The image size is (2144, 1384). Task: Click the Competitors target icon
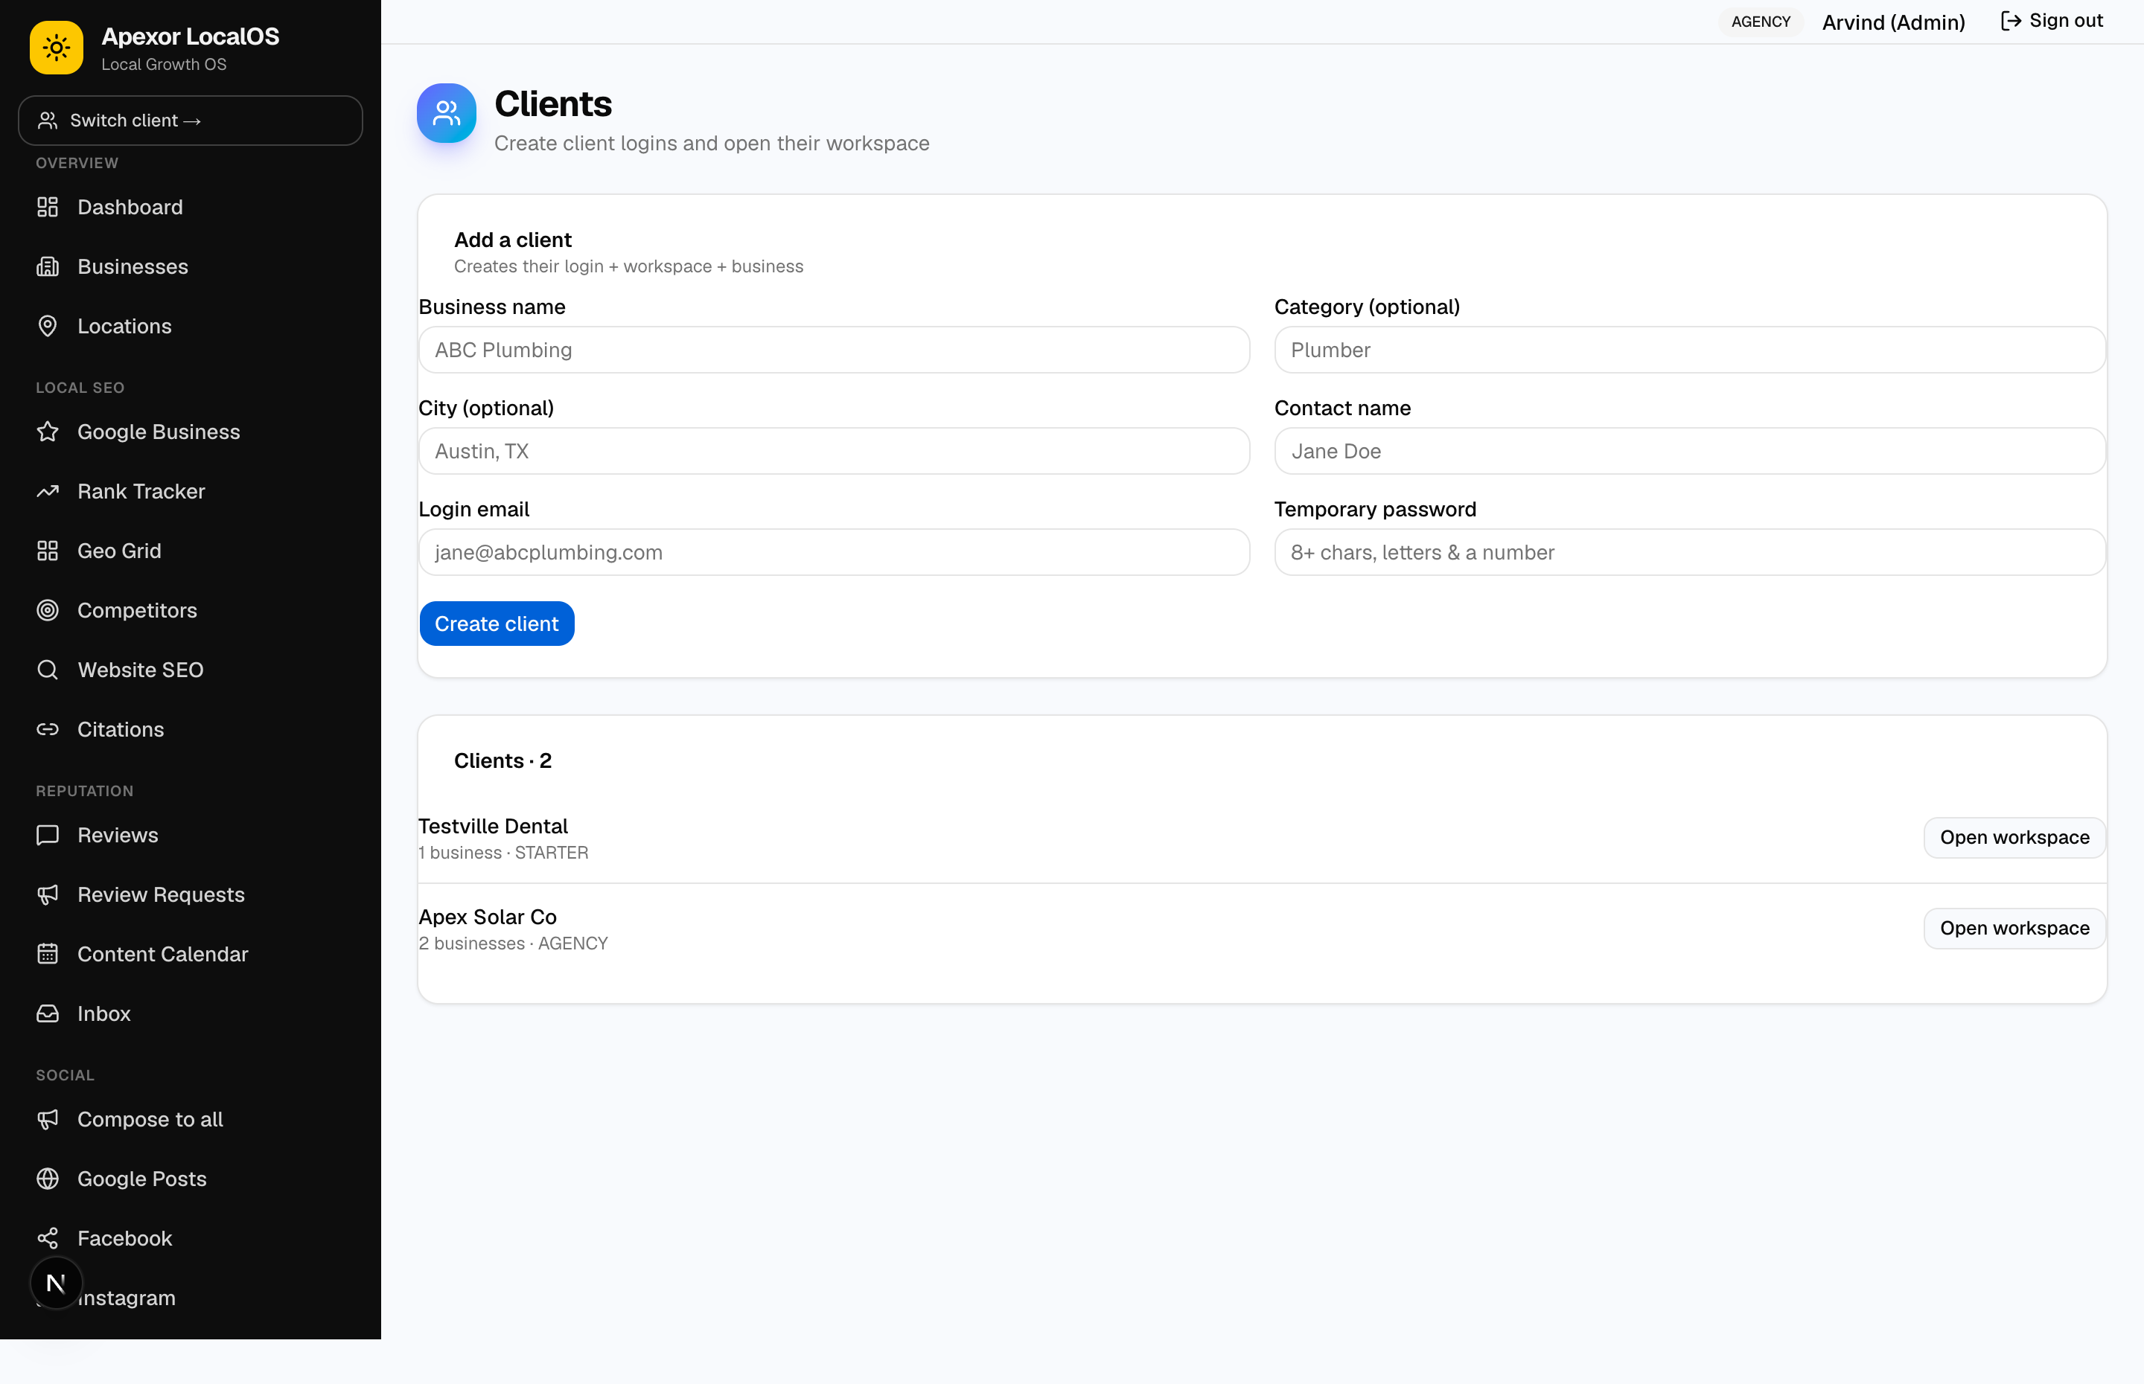pos(48,610)
